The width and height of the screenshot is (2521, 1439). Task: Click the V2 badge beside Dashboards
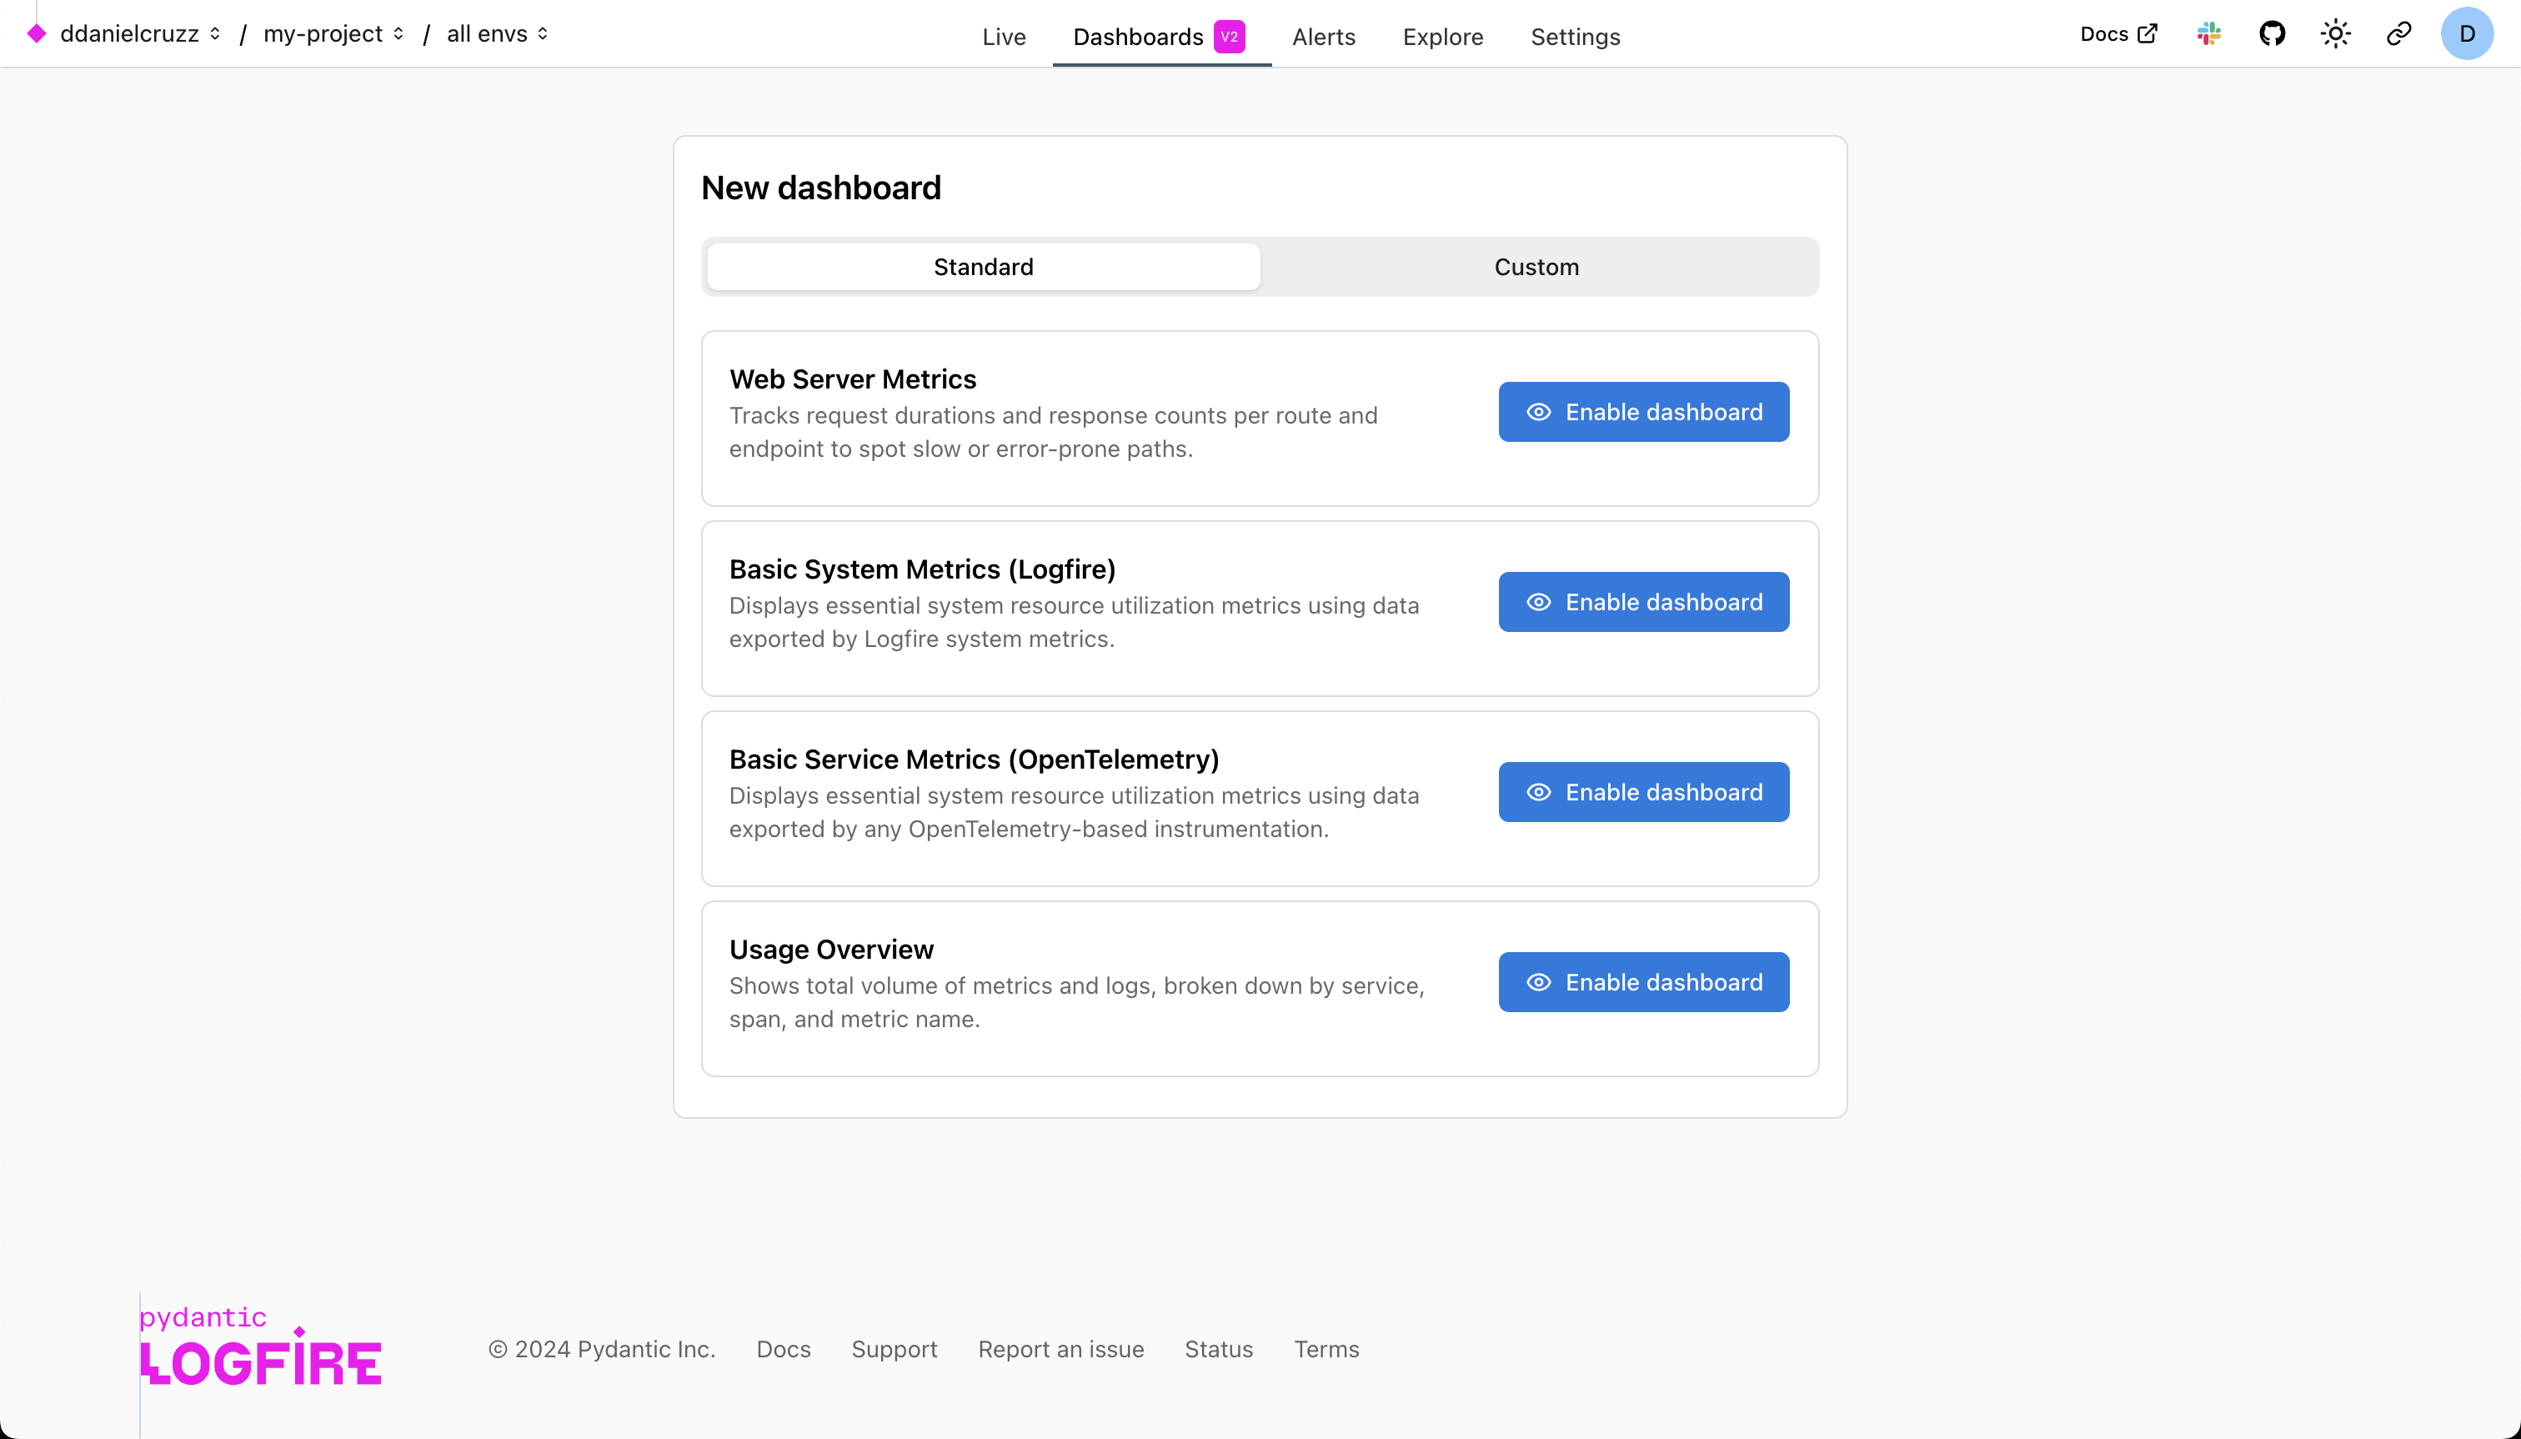coord(1228,37)
